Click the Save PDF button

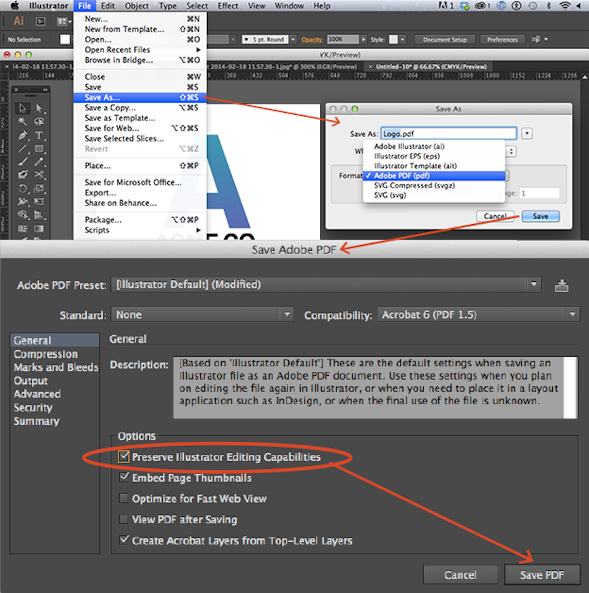point(541,575)
